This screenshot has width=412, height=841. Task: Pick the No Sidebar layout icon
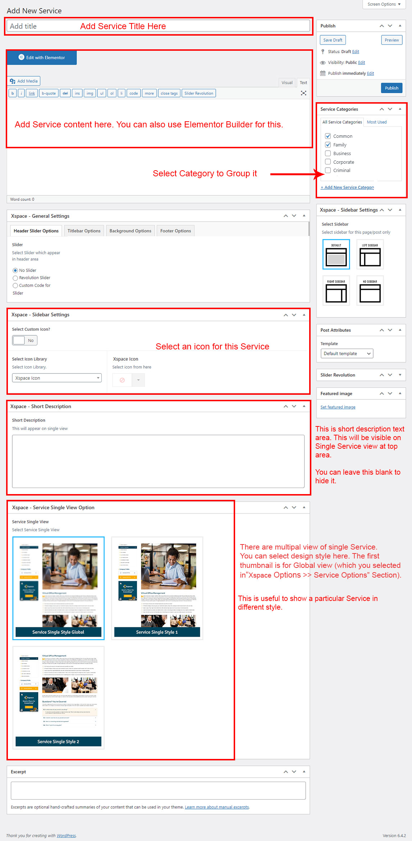click(x=370, y=290)
